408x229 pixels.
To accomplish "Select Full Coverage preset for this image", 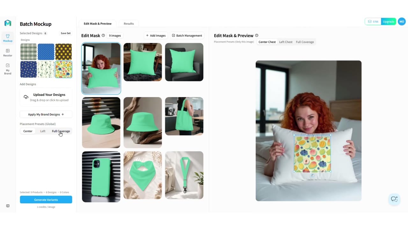I will point(305,42).
